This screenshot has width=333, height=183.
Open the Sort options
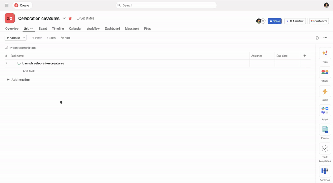tap(51, 38)
